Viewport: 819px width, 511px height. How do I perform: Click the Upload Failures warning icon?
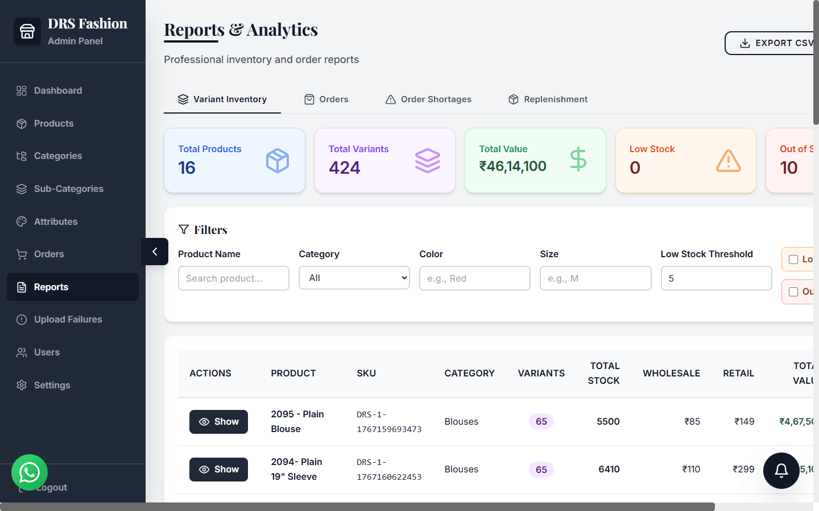[x=22, y=319]
